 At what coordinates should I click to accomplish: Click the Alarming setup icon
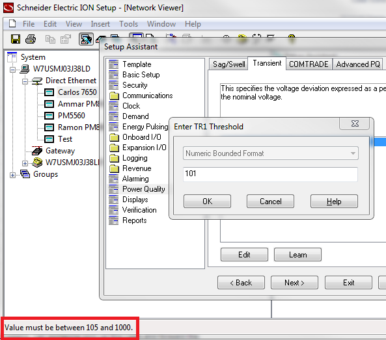[x=113, y=179]
